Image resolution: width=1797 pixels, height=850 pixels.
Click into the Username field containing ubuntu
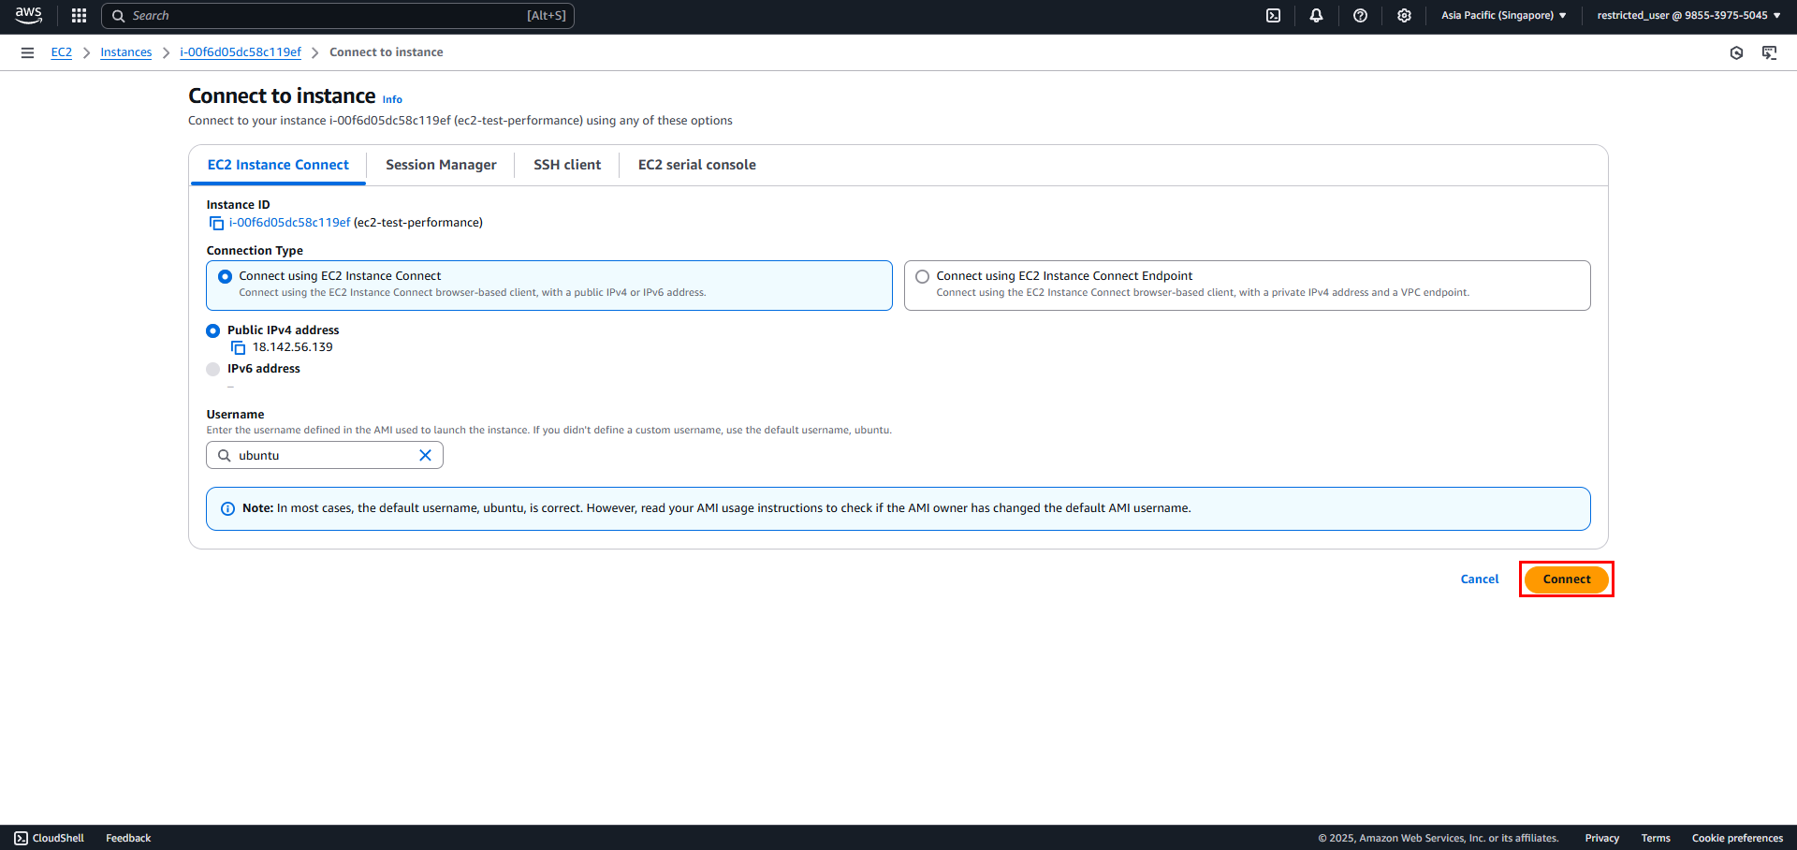pyautogui.click(x=325, y=455)
